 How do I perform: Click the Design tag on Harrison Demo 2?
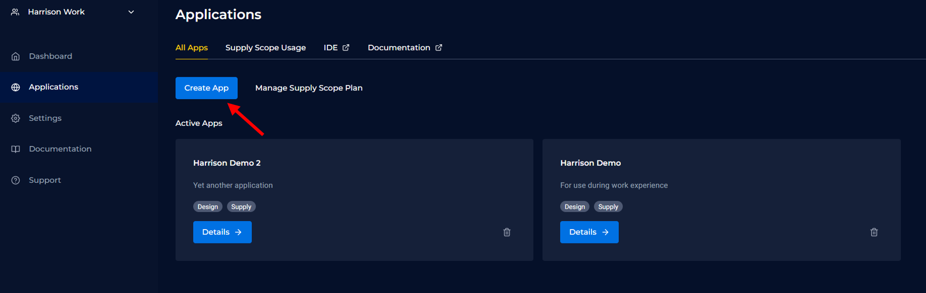coord(207,207)
